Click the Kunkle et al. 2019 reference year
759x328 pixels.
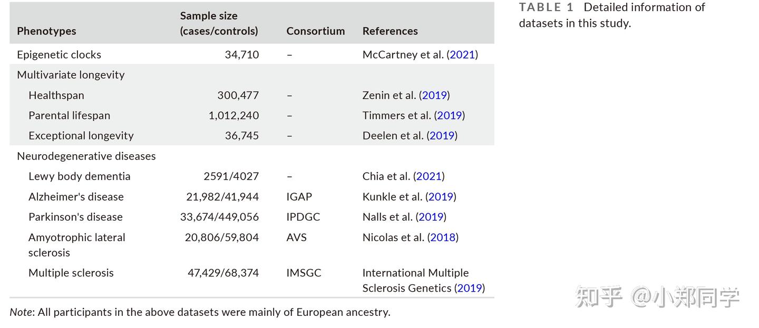coord(441,197)
